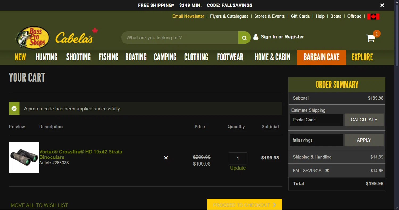
Task: Open Stores & Events
Action: tap(269, 16)
